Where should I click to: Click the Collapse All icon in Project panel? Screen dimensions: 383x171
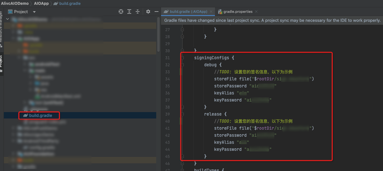point(138,12)
